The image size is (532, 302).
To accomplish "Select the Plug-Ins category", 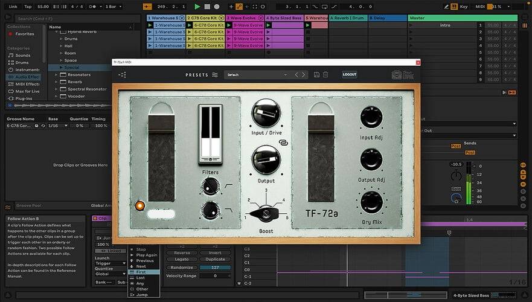I will coord(20,98).
